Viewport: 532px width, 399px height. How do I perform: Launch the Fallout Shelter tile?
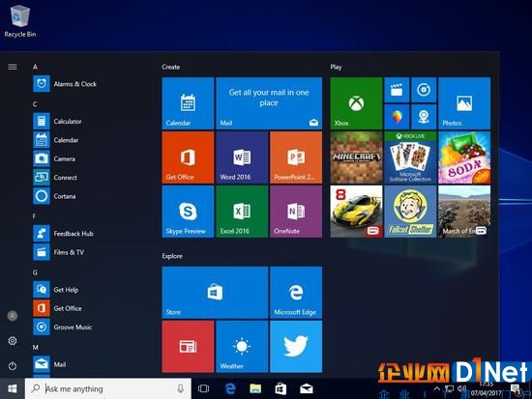pos(410,212)
